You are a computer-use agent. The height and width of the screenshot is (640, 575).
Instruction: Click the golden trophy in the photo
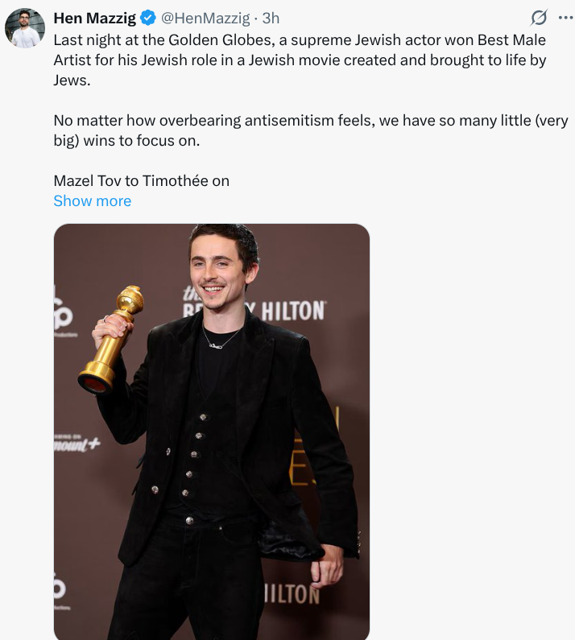tap(111, 340)
